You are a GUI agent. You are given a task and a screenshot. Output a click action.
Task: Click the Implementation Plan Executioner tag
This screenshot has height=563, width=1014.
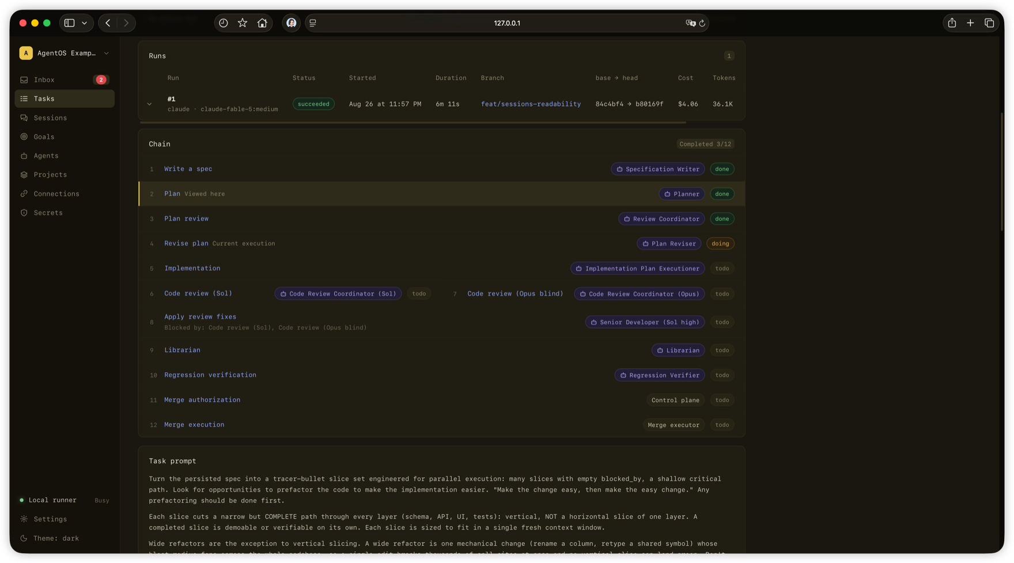[x=637, y=269]
